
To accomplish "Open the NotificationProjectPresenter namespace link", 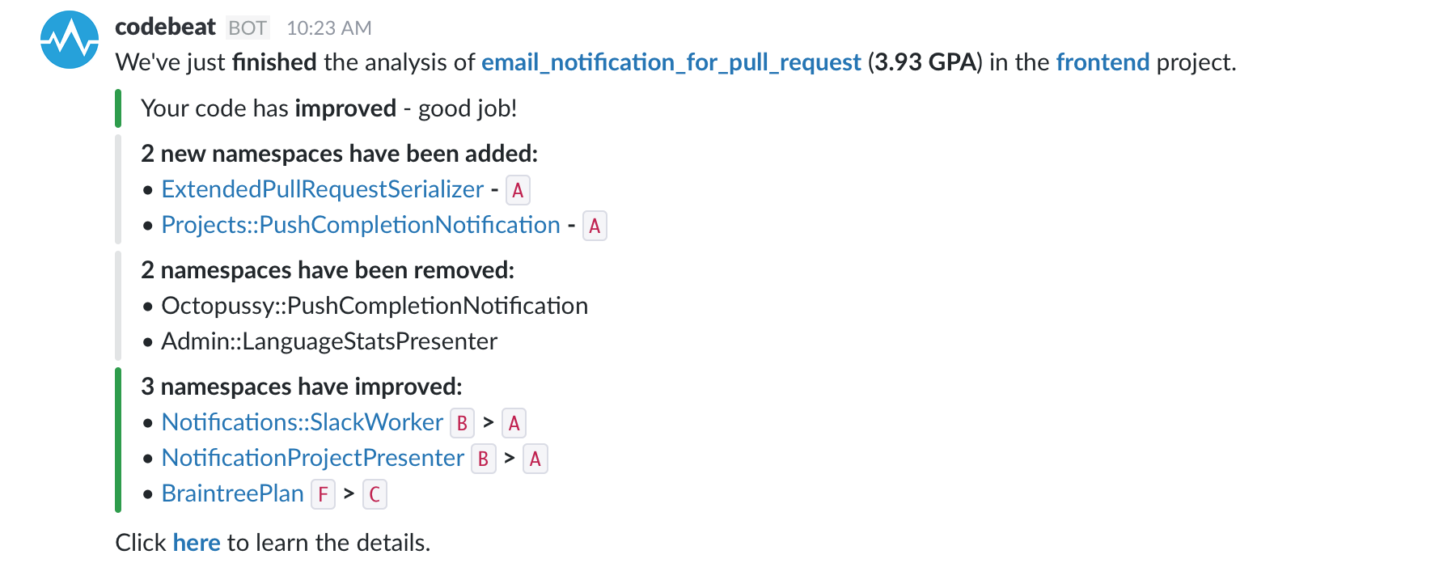I will (313, 458).
